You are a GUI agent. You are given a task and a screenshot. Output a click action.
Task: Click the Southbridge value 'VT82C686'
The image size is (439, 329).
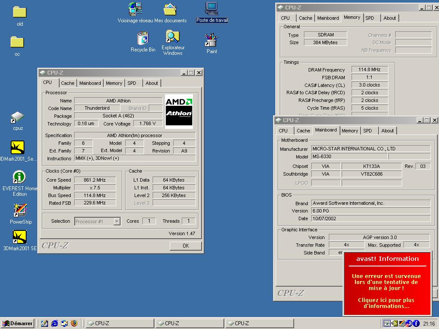coord(372,174)
